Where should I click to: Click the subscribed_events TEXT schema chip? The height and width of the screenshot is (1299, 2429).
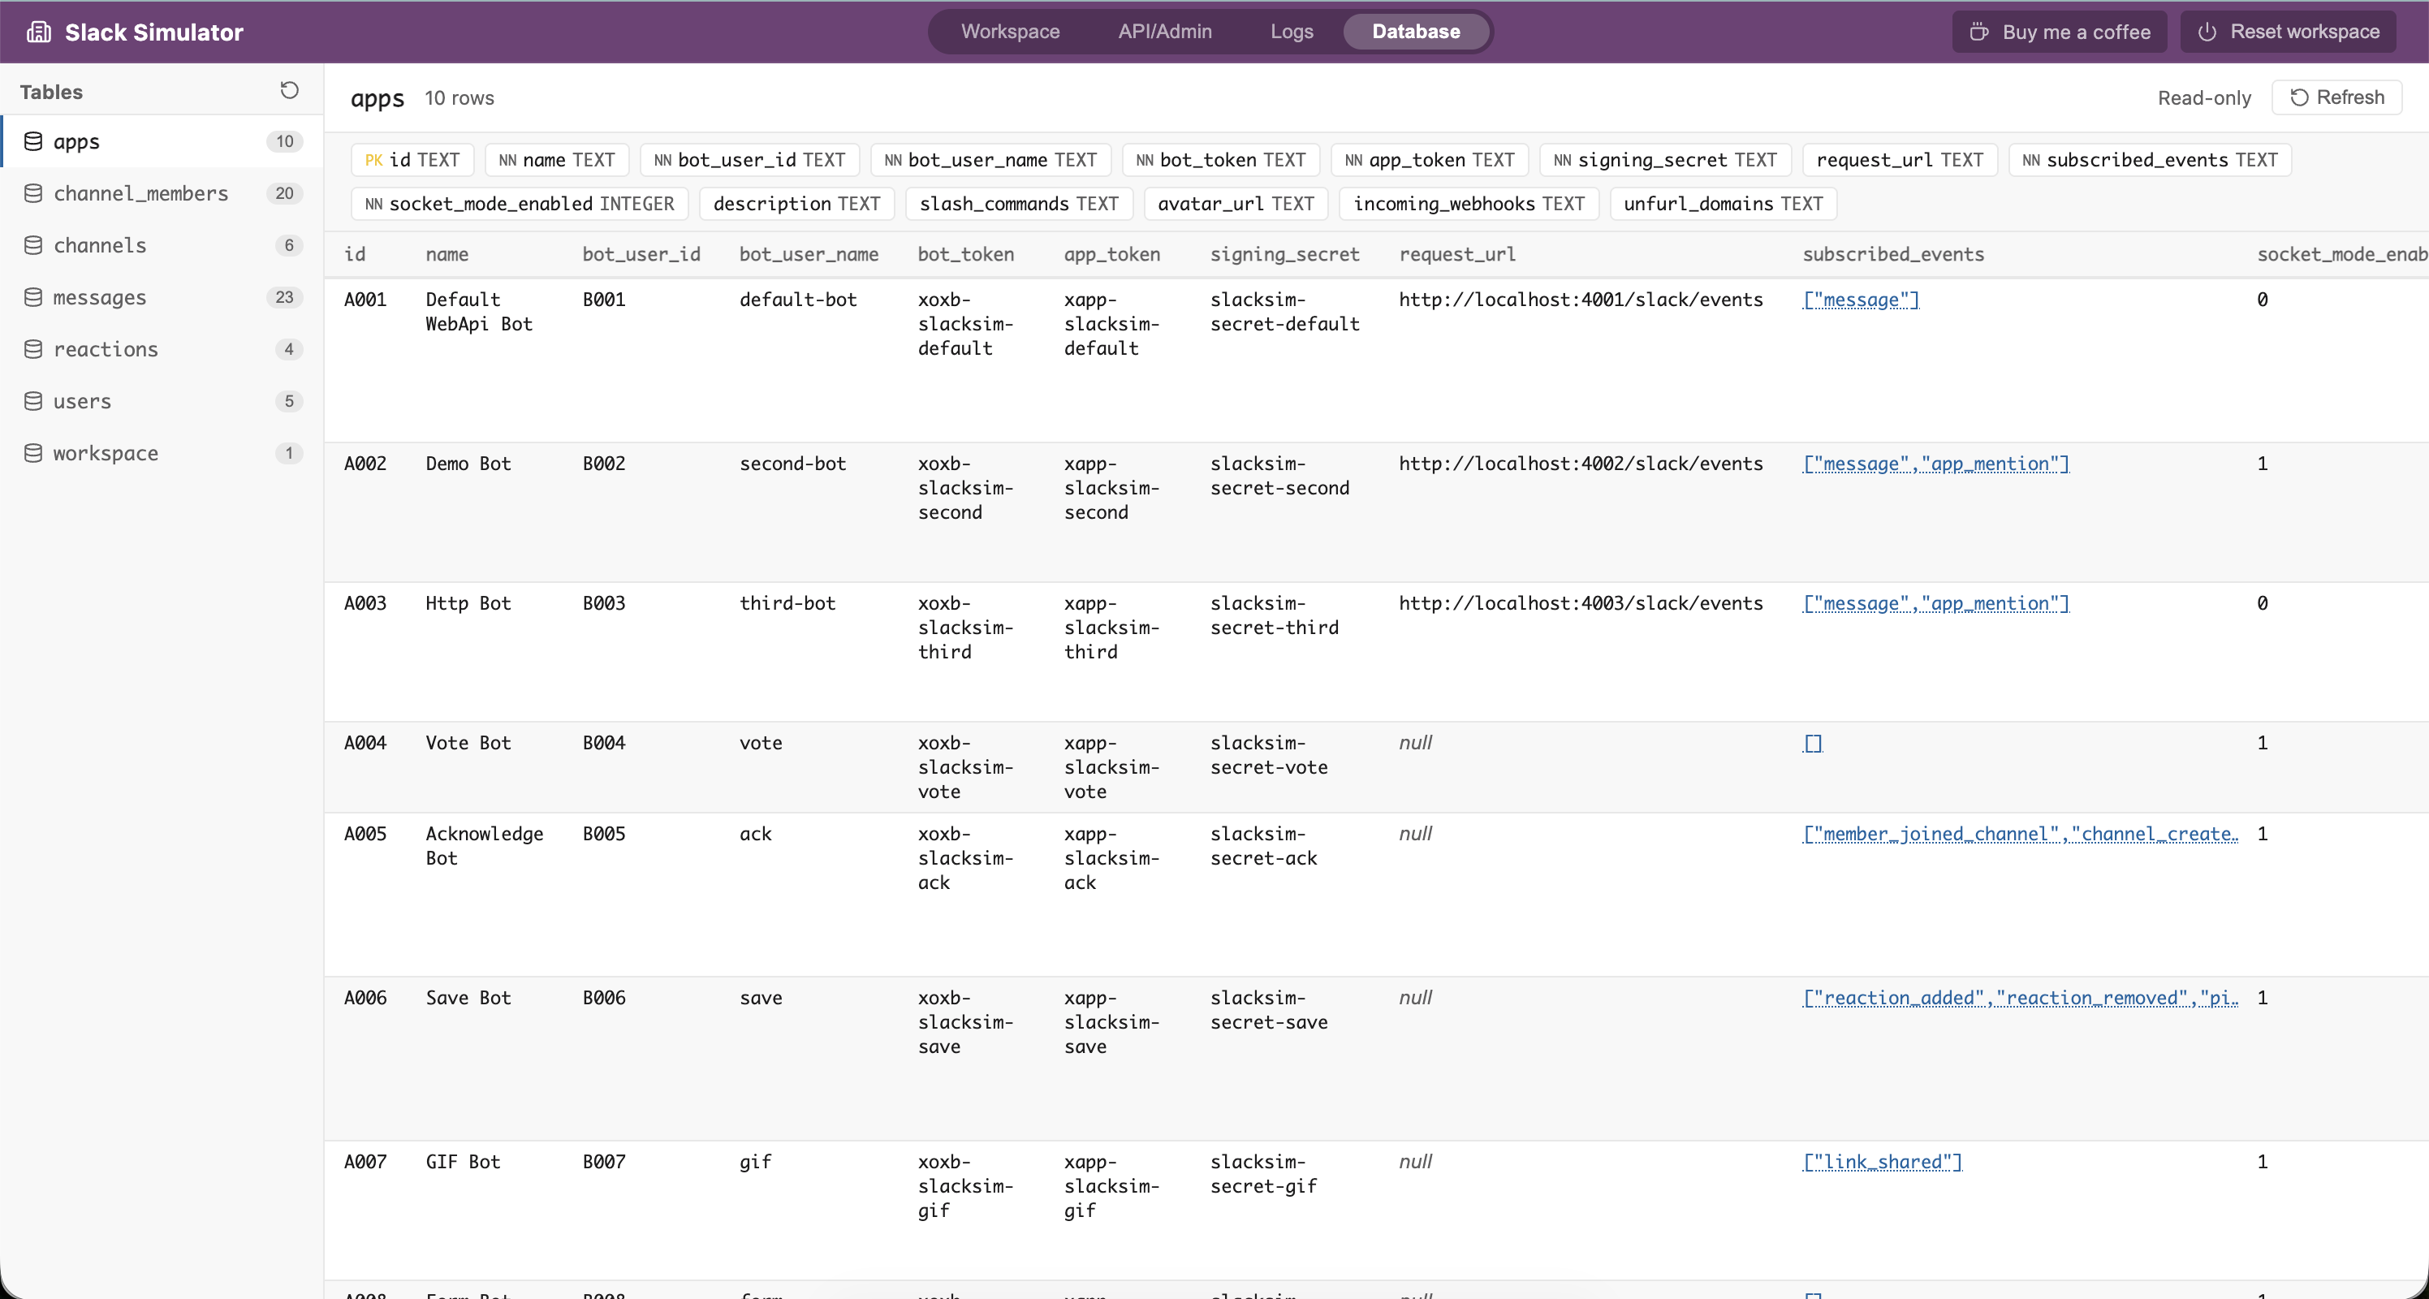2150,160
